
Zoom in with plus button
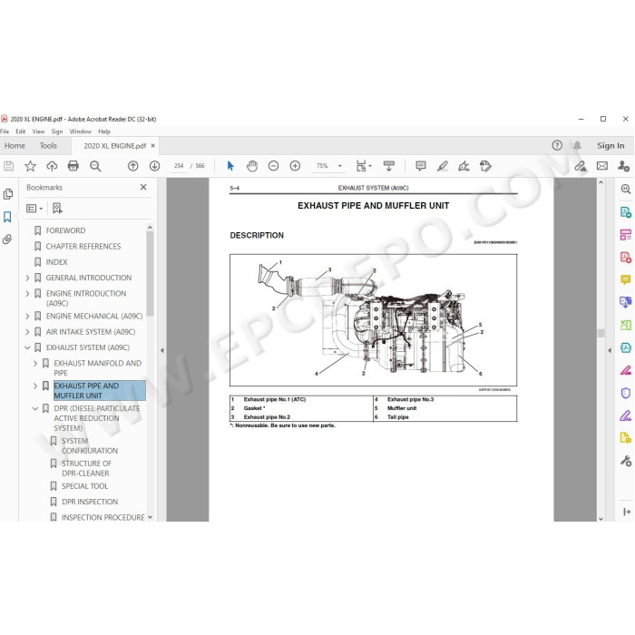(x=295, y=166)
